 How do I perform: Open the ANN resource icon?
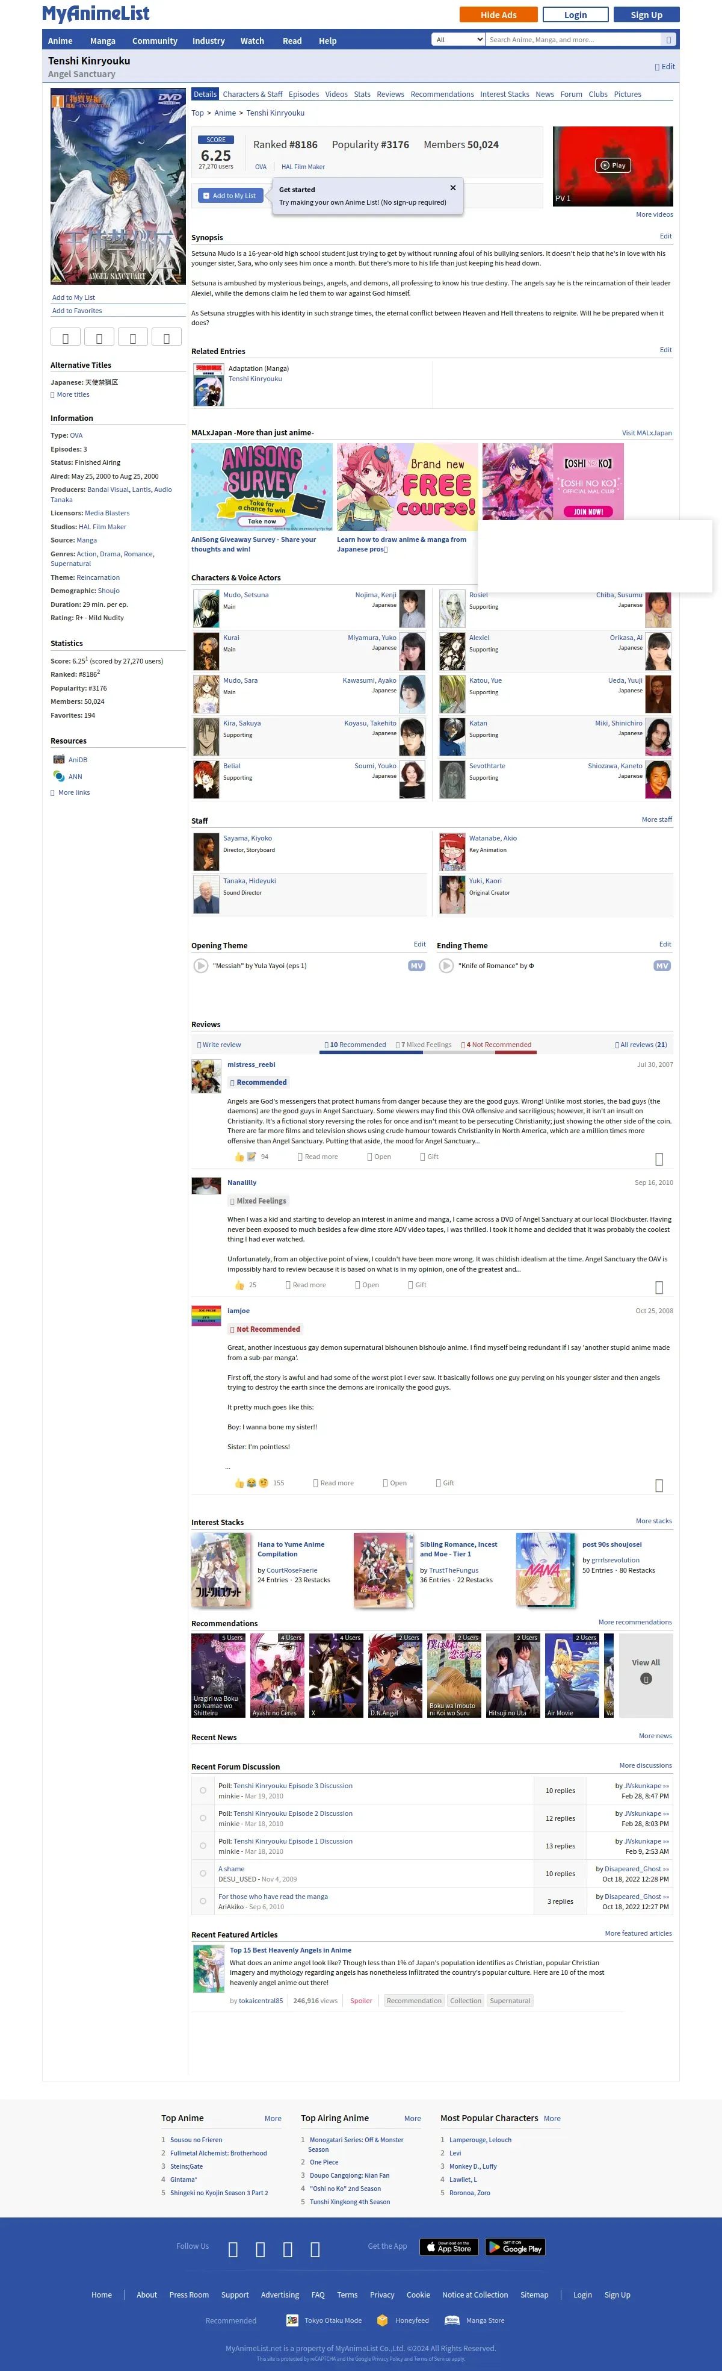[x=59, y=776]
